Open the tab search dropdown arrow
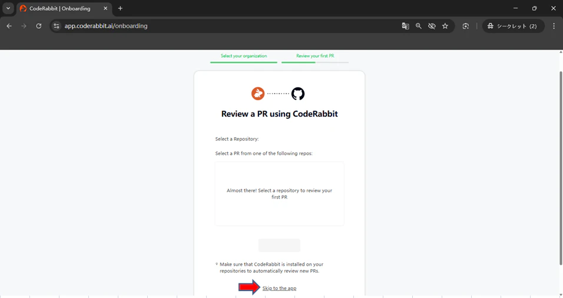 point(8,8)
